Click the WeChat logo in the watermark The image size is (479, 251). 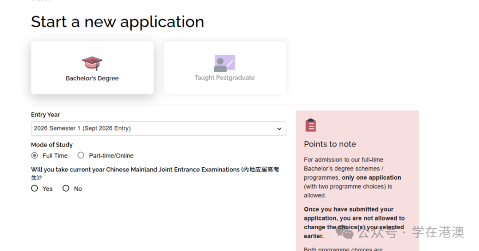[345, 232]
